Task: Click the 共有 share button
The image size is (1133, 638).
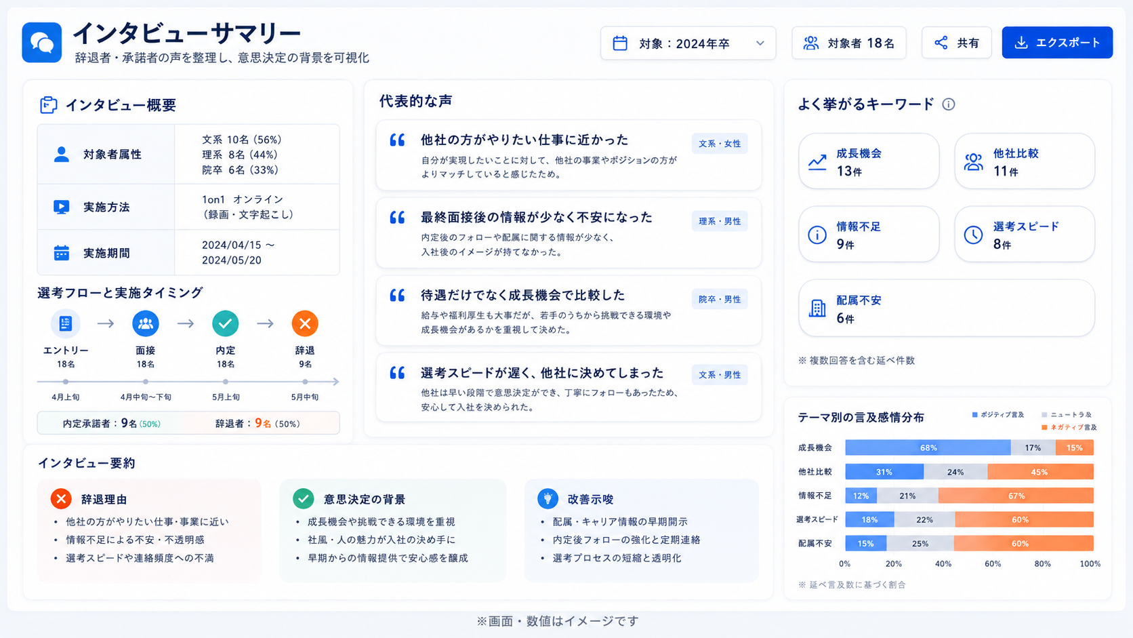Action: (956, 43)
